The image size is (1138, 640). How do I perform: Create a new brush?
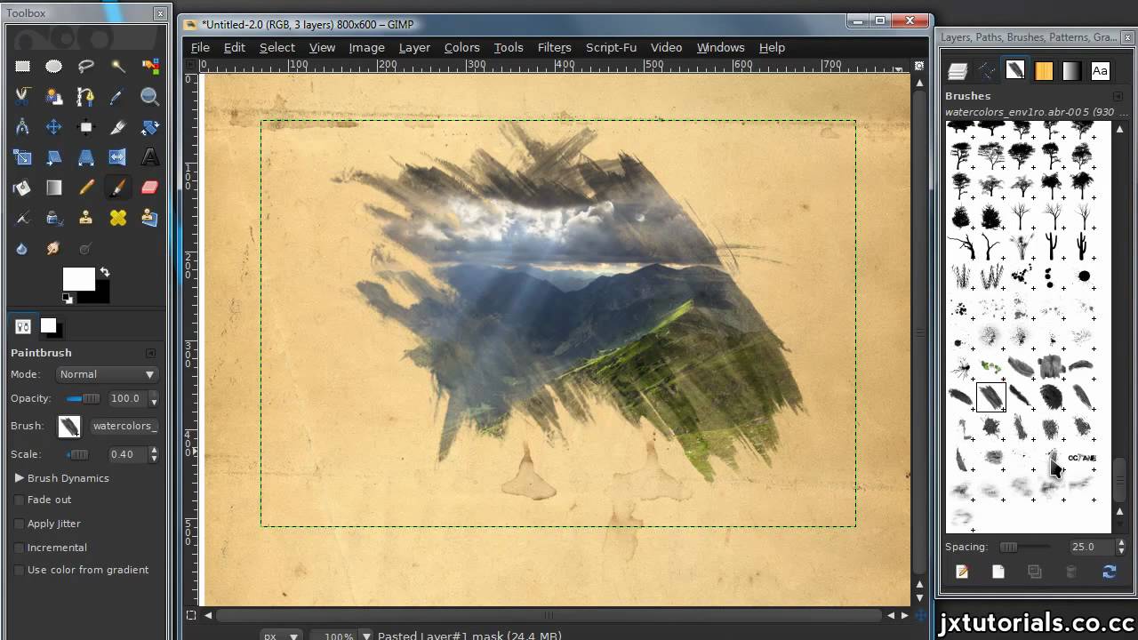coord(998,572)
